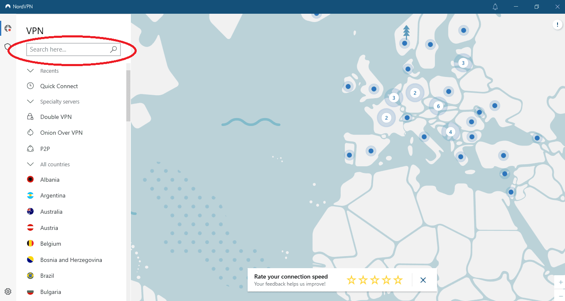Click into the Search here field
The width and height of the screenshot is (565, 301).
[x=73, y=49]
